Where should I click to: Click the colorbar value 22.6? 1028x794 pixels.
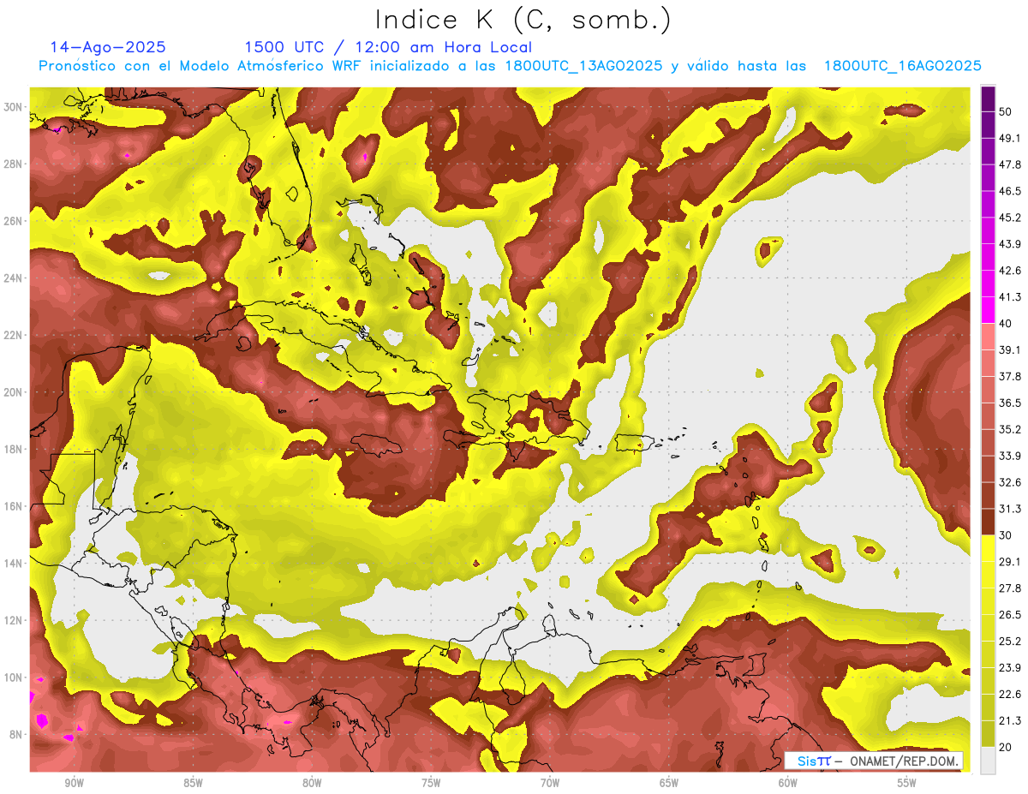pos(1009,694)
